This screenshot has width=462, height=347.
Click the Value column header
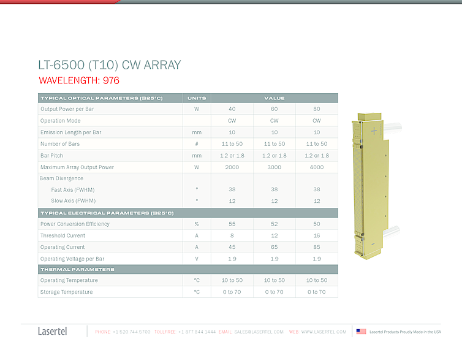tap(275, 98)
